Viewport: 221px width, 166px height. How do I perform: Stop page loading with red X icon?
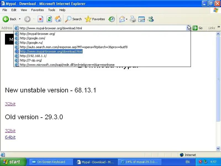pyautogui.click(x=40, y=19)
